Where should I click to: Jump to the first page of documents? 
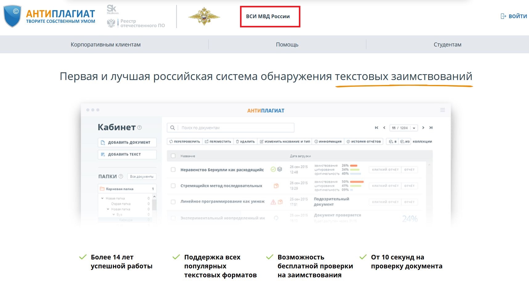point(376,128)
